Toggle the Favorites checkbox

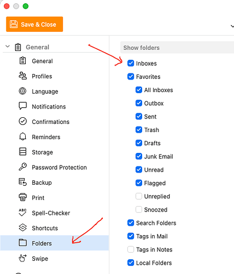[x=131, y=77]
